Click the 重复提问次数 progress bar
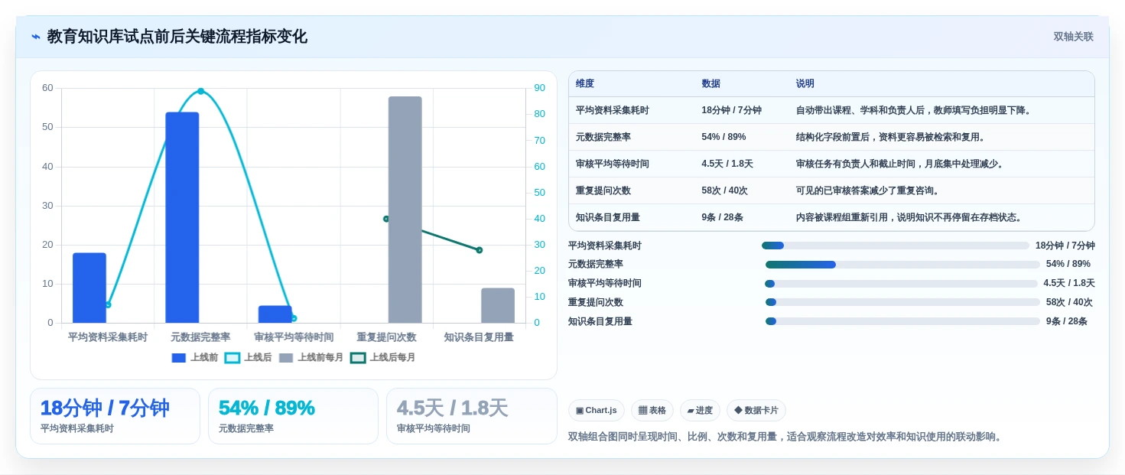The image size is (1125, 475). 902,302
